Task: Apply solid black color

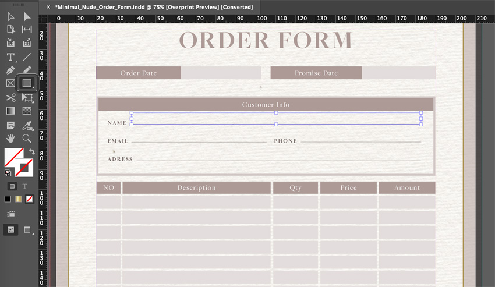Action: 8,199
